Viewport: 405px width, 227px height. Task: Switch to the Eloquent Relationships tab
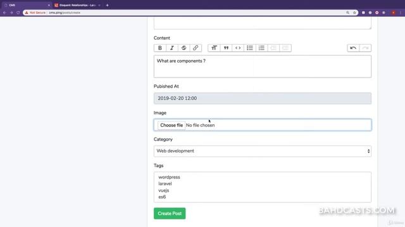[77, 5]
